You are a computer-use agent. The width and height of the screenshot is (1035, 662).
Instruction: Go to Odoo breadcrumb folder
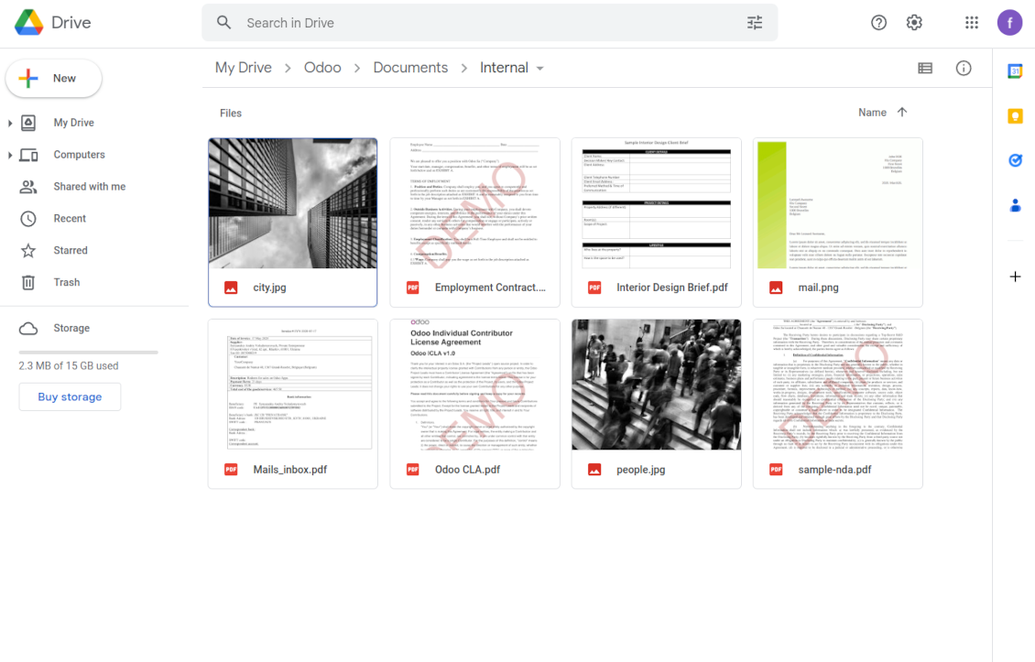click(x=322, y=68)
